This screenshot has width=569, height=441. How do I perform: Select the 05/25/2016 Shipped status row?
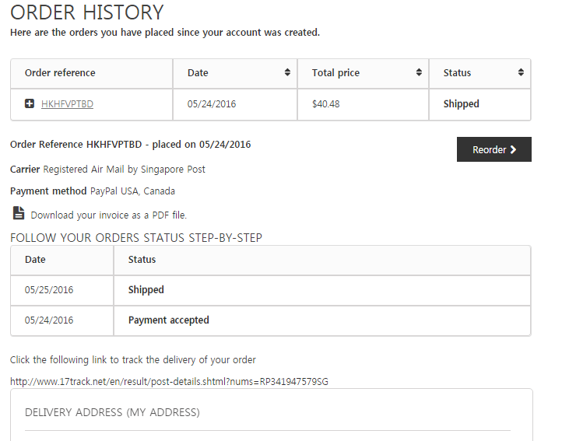pos(271,290)
